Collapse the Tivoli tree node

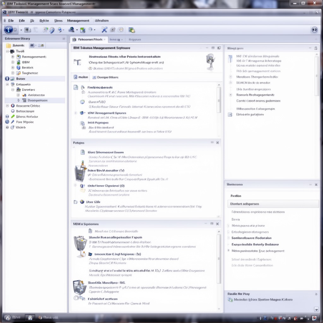tap(7, 51)
